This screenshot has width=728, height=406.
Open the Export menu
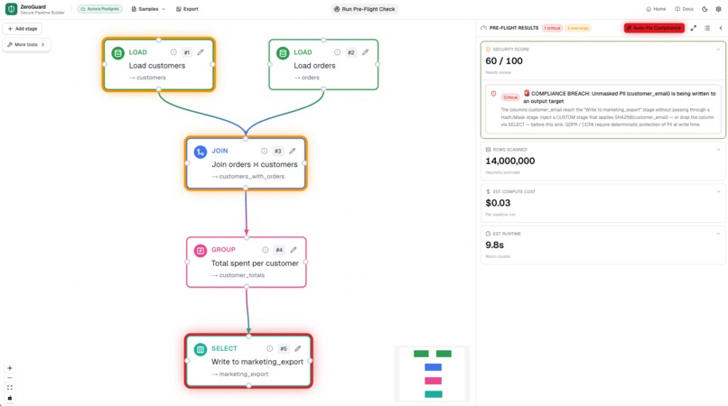point(187,9)
